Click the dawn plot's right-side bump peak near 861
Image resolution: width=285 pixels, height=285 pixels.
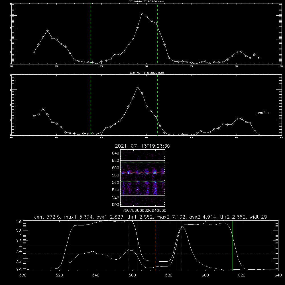241,52
